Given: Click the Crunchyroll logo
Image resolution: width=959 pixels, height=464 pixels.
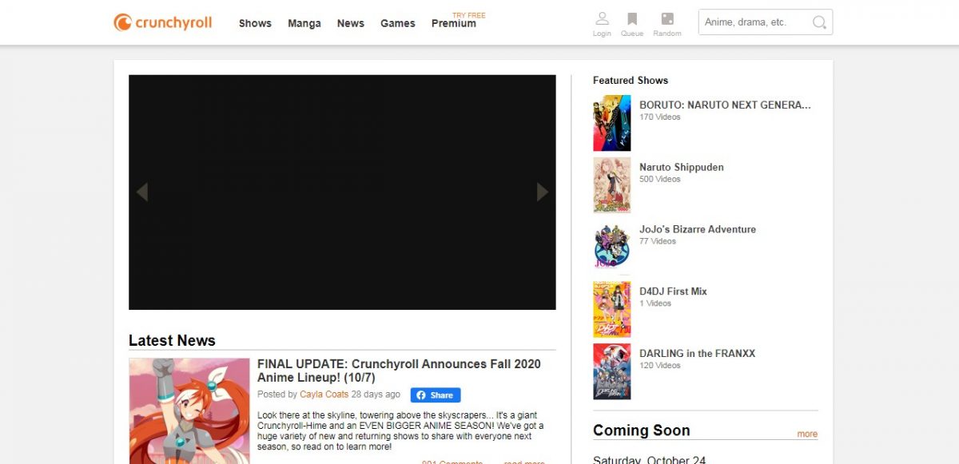Looking at the screenshot, I should pyautogui.click(x=162, y=22).
